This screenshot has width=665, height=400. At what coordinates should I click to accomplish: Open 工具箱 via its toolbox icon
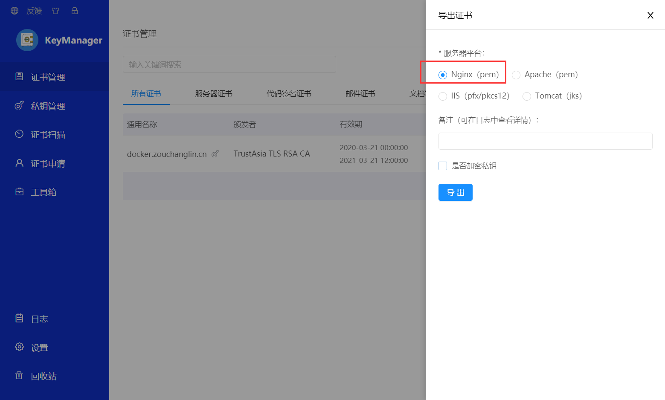point(19,192)
